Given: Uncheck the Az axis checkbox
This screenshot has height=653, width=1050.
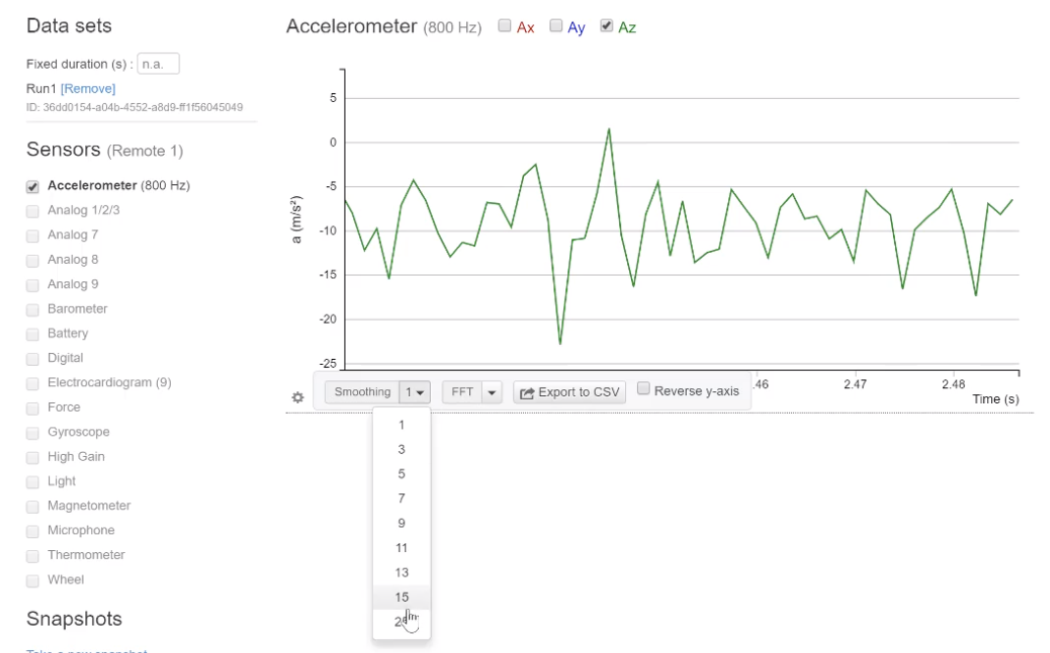Looking at the screenshot, I should point(606,25).
